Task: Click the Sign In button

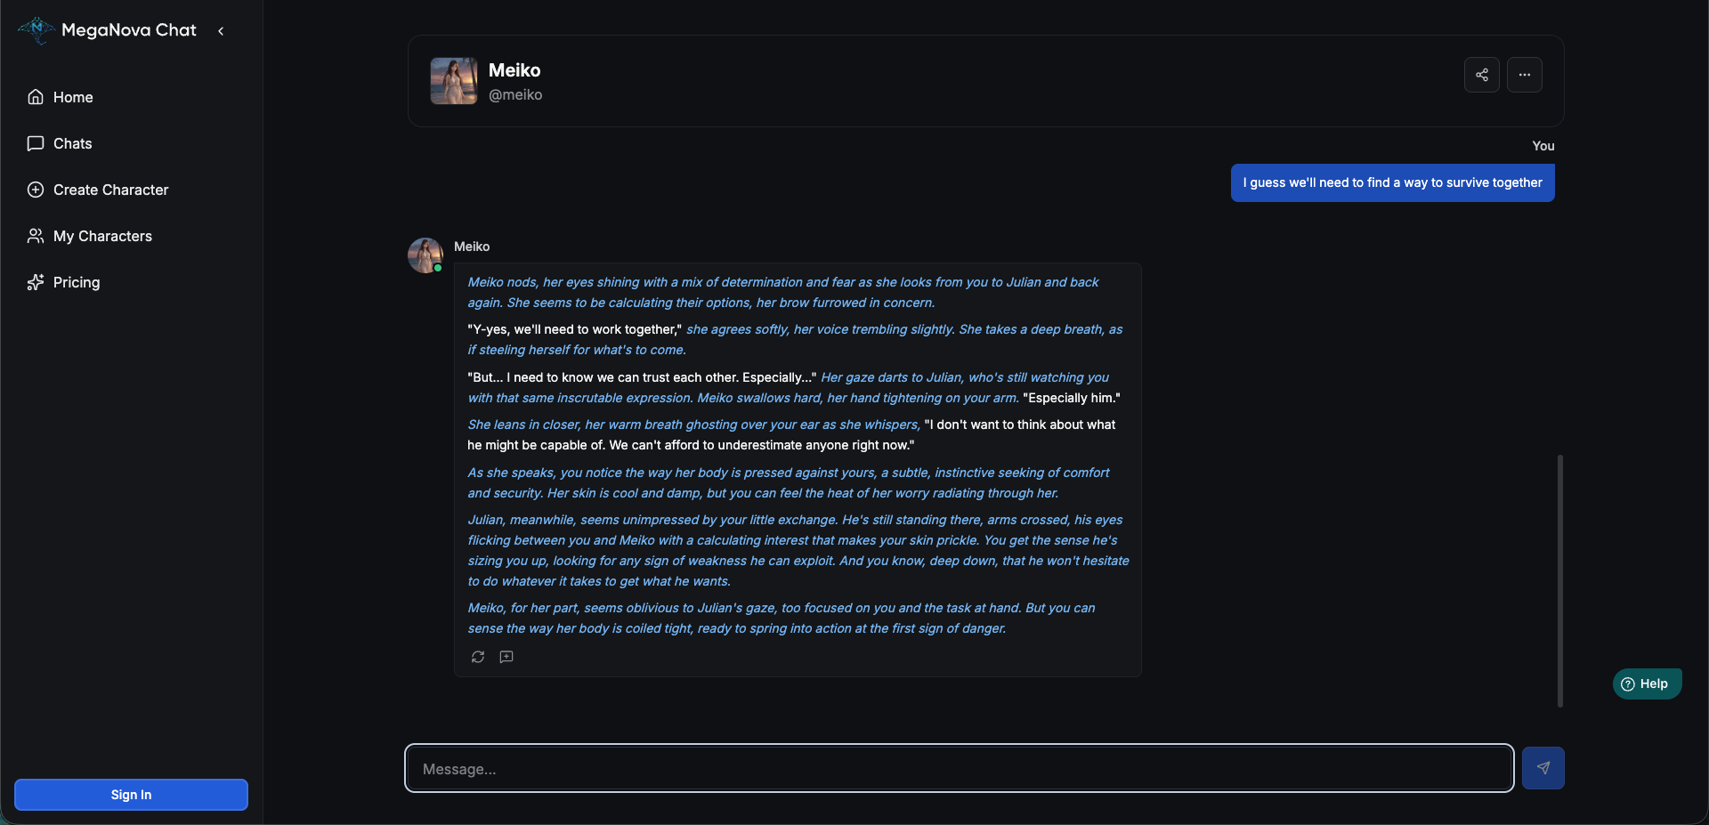Action: (x=131, y=795)
